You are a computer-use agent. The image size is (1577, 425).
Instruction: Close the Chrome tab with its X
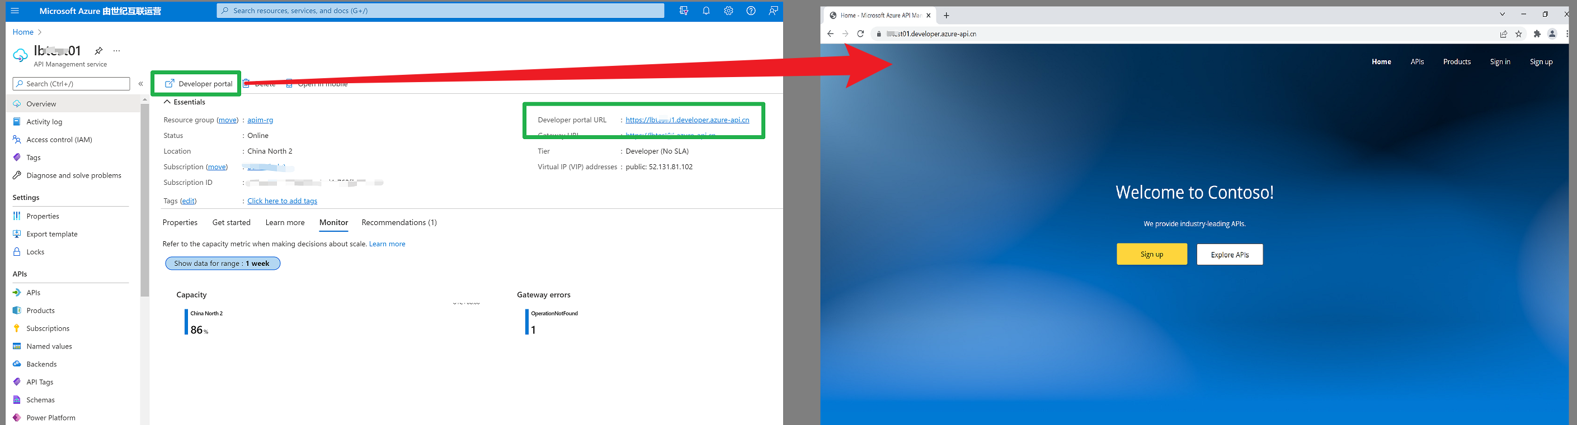929,15
